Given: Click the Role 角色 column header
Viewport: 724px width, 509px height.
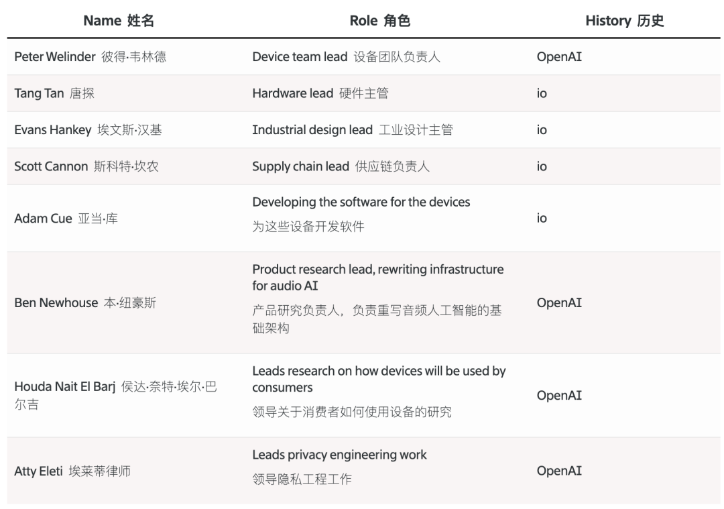Looking at the screenshot, I should (379, 21).
